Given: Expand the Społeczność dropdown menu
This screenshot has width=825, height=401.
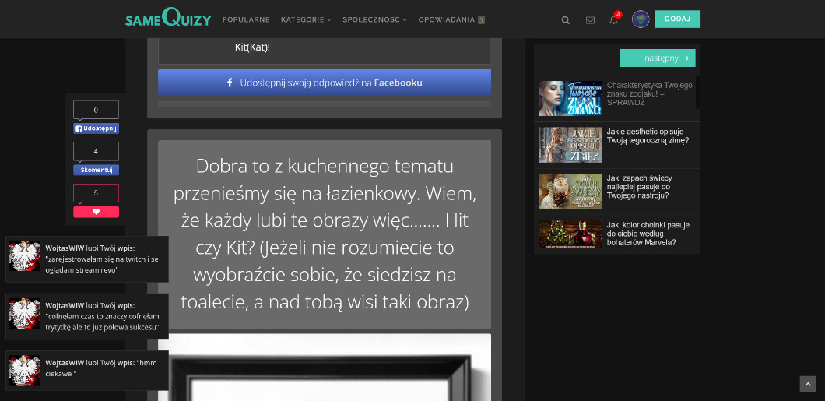Looking at the screenshot, I should click(x=374, y=19).
